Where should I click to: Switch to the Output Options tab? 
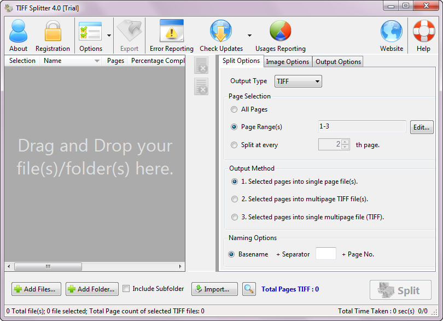coord(338,62)
